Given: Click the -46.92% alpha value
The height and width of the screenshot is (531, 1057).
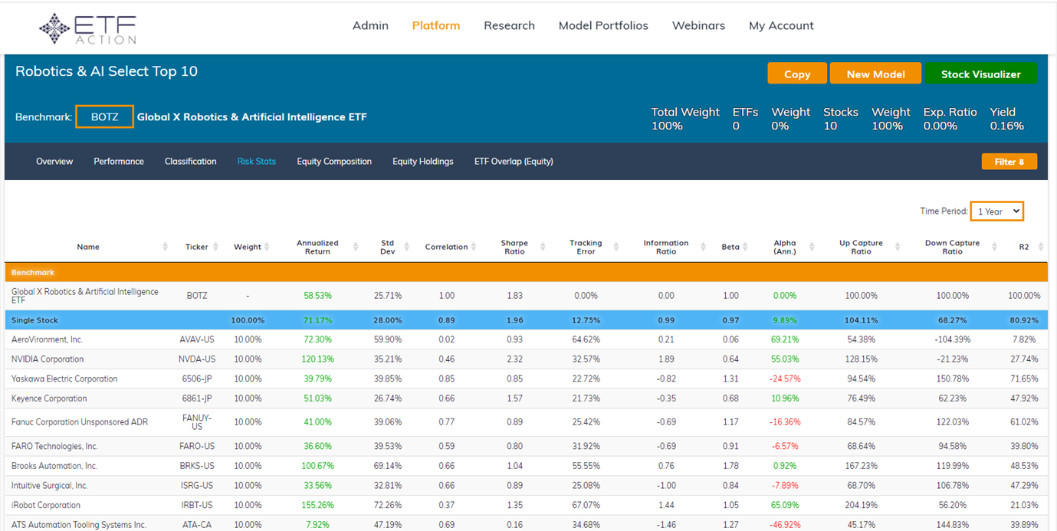Looking at the screenshot, I should tap(785, 525).
